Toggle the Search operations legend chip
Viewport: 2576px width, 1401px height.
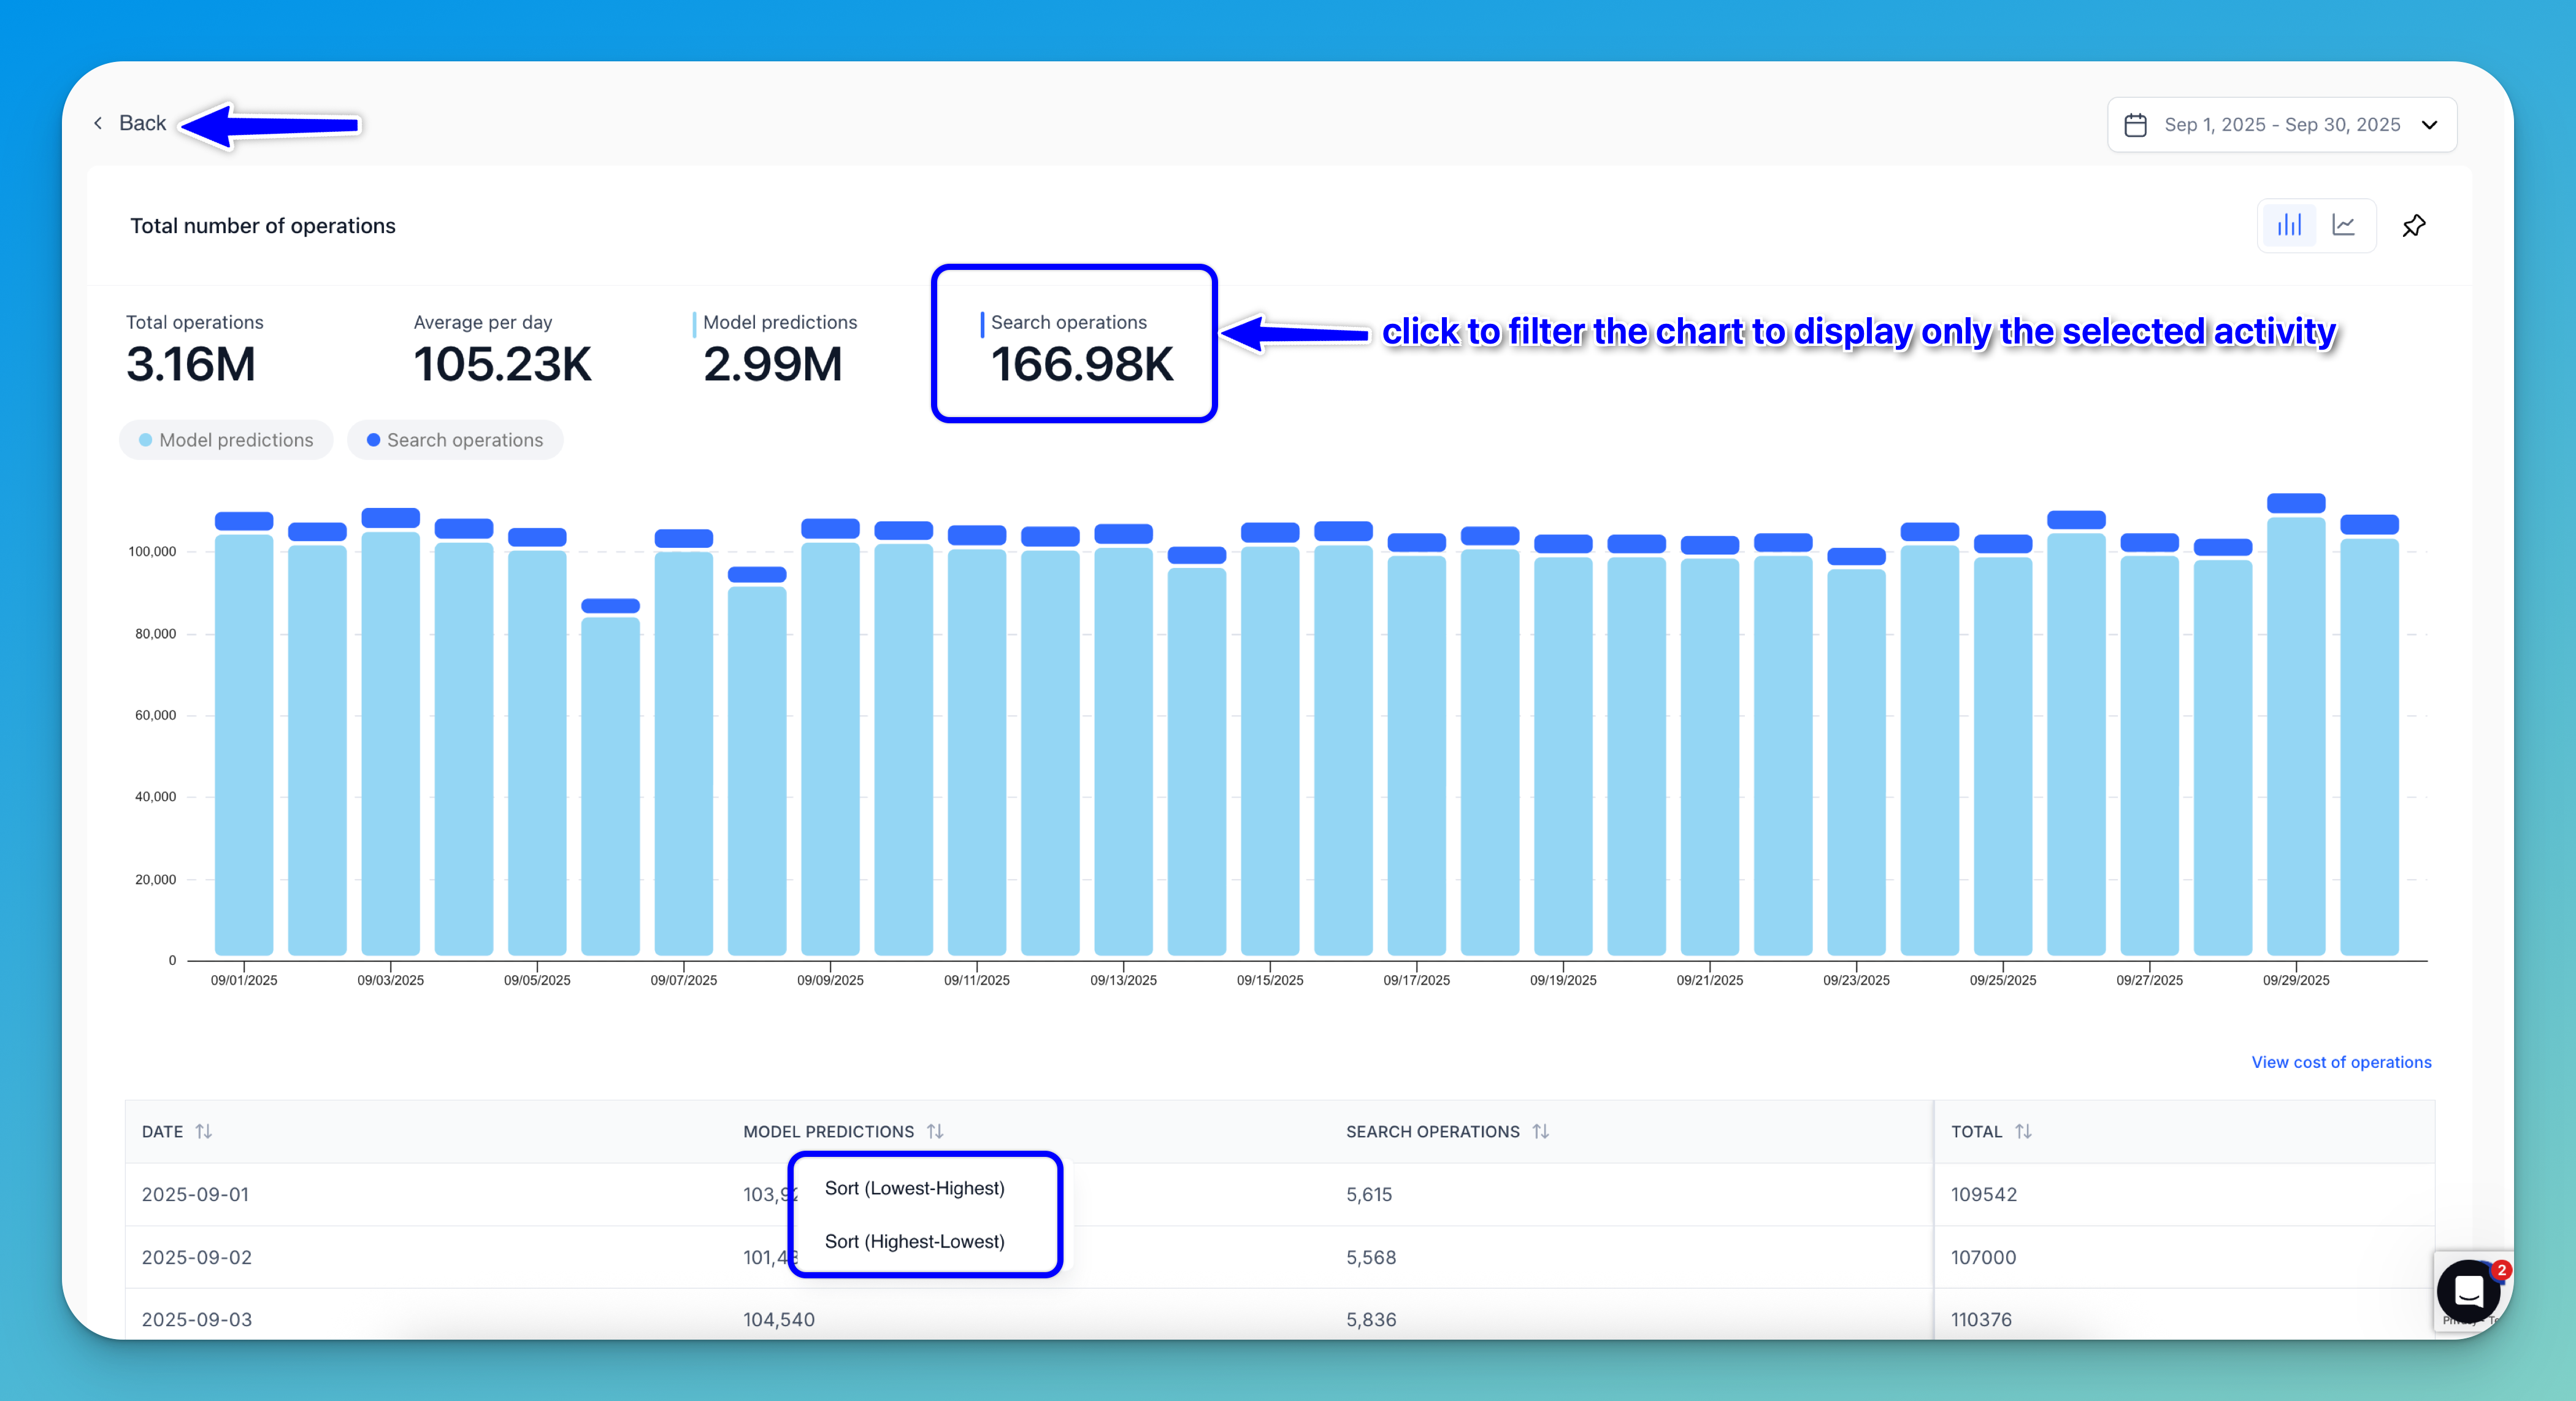[x=455, y=440]
